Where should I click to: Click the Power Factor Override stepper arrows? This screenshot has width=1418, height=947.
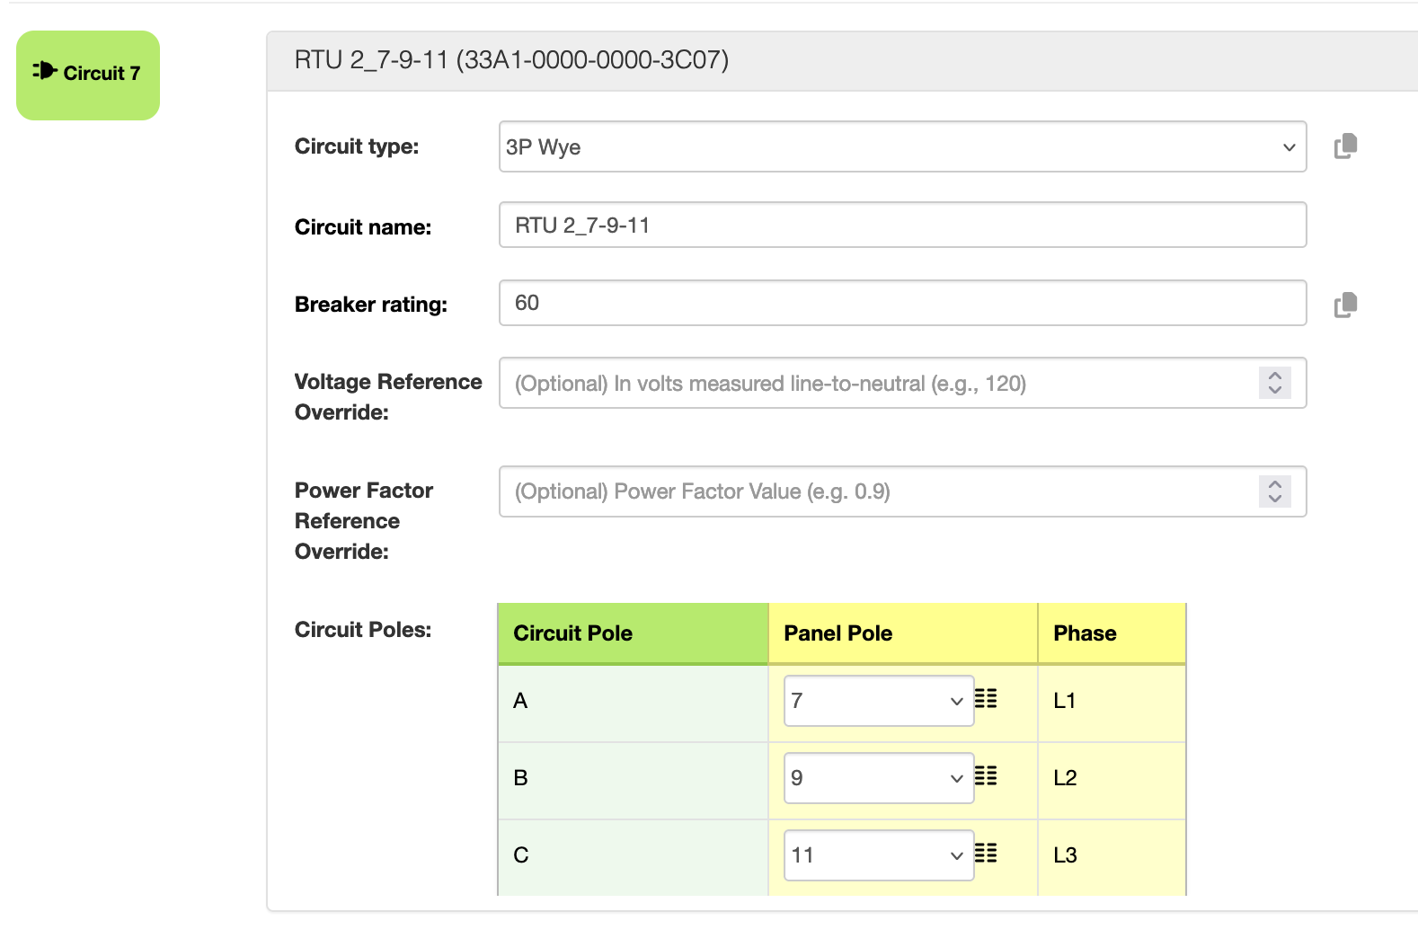pyautogui.click(x=1274, y=491)
